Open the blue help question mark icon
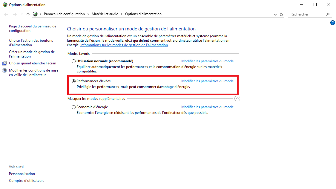 point(333,23)
